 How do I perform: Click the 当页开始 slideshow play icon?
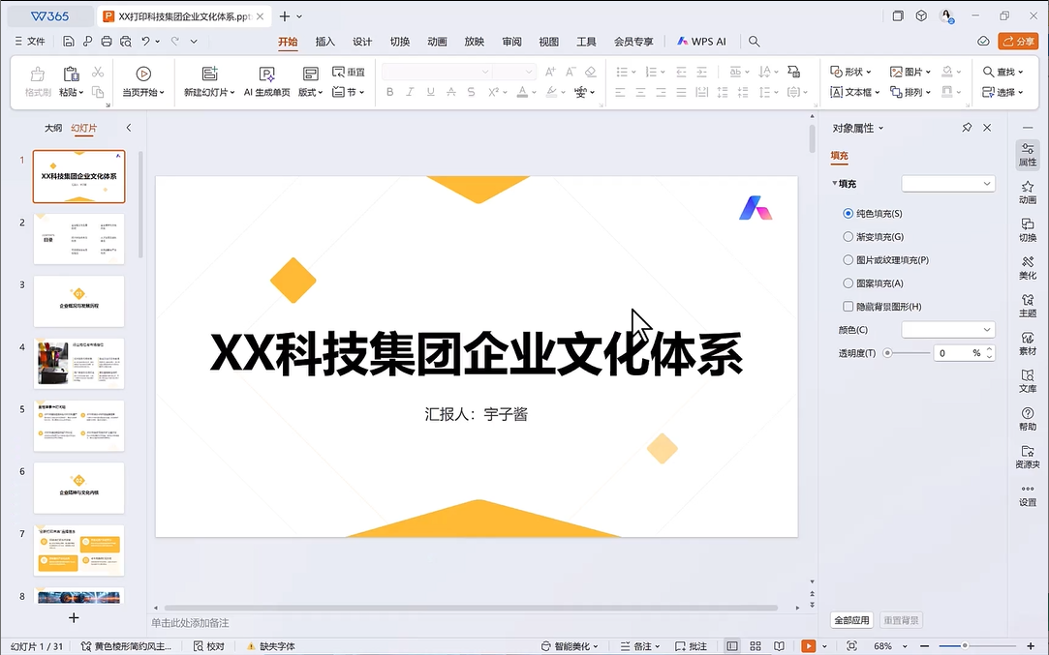143,74
